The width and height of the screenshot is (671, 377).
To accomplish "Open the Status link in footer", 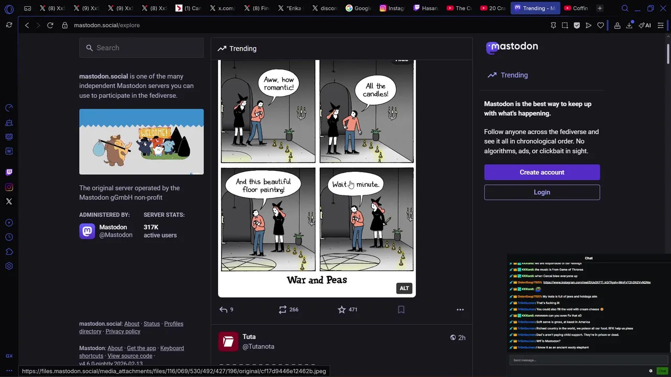I will pos(151,324).
